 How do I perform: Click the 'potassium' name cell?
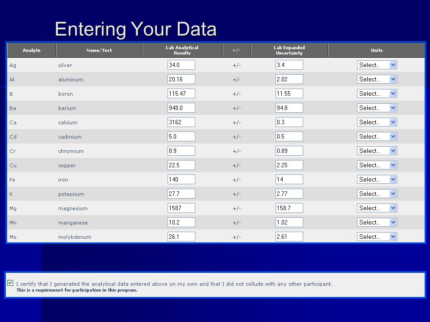click(x=71, y=194)
